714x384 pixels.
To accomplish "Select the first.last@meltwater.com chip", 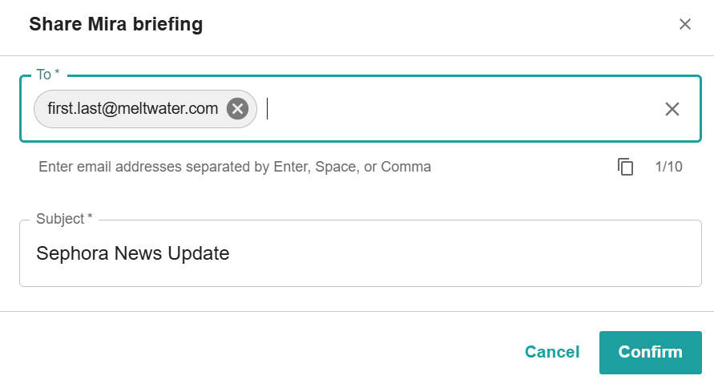I will (132, 109).
